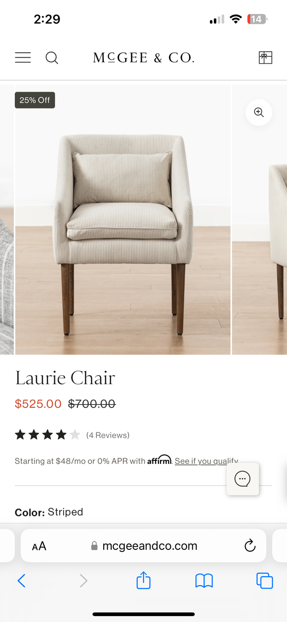
Task: Open the AA reader text options
Action: (x=39, y=546)
